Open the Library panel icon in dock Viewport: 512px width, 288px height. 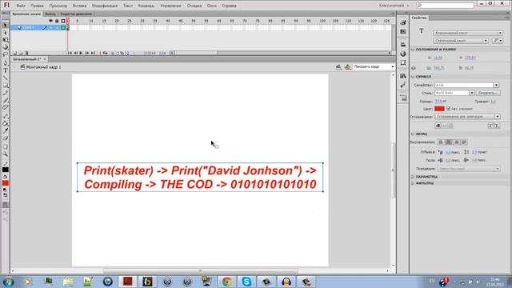coord(403,76)
